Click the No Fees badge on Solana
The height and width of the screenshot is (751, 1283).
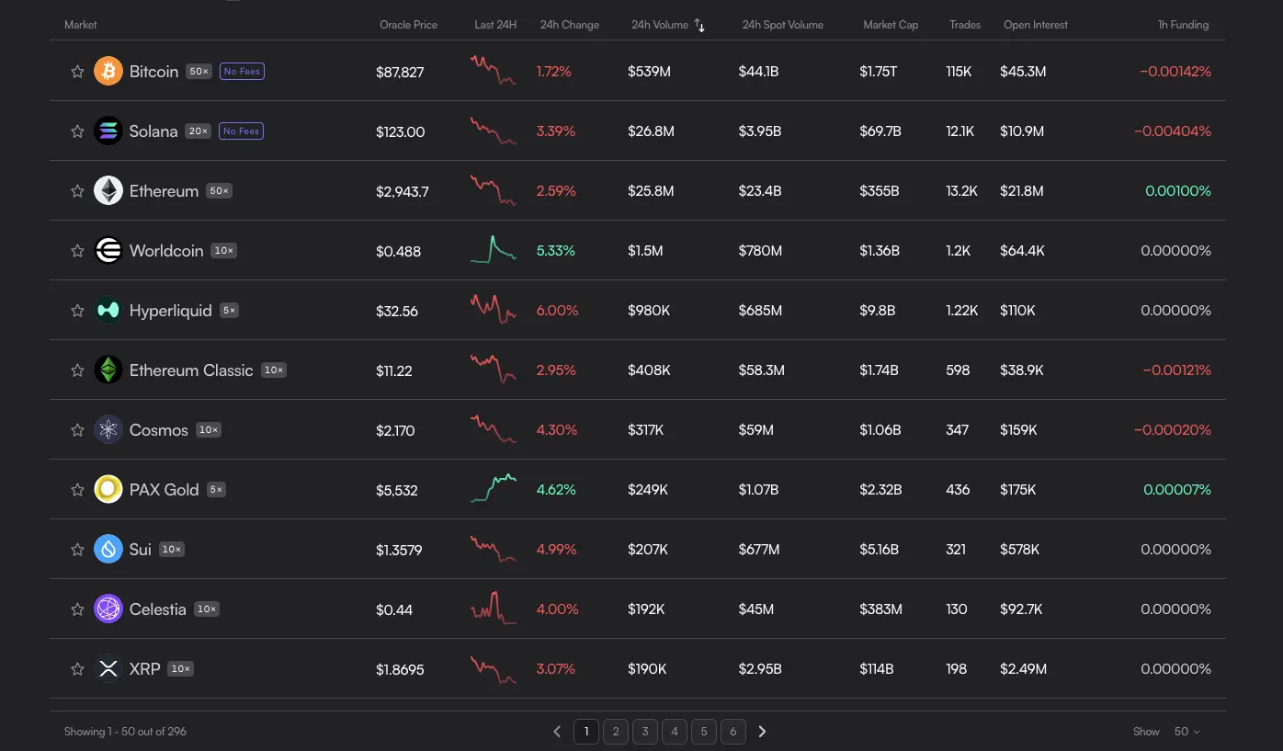point(241,131)
